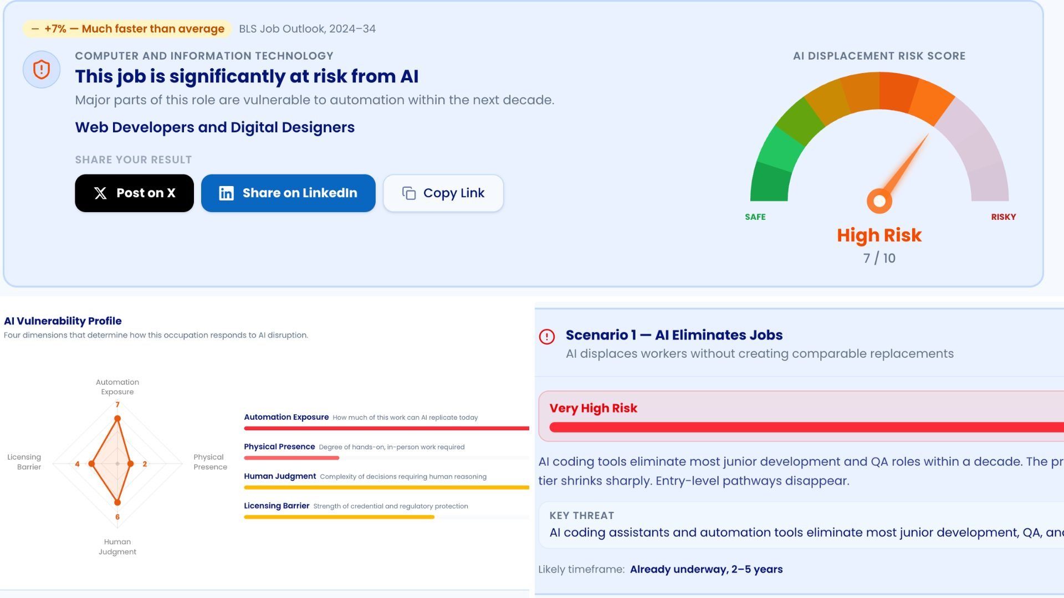
Task: Click the Very High Risk bar
Action: 806,427
